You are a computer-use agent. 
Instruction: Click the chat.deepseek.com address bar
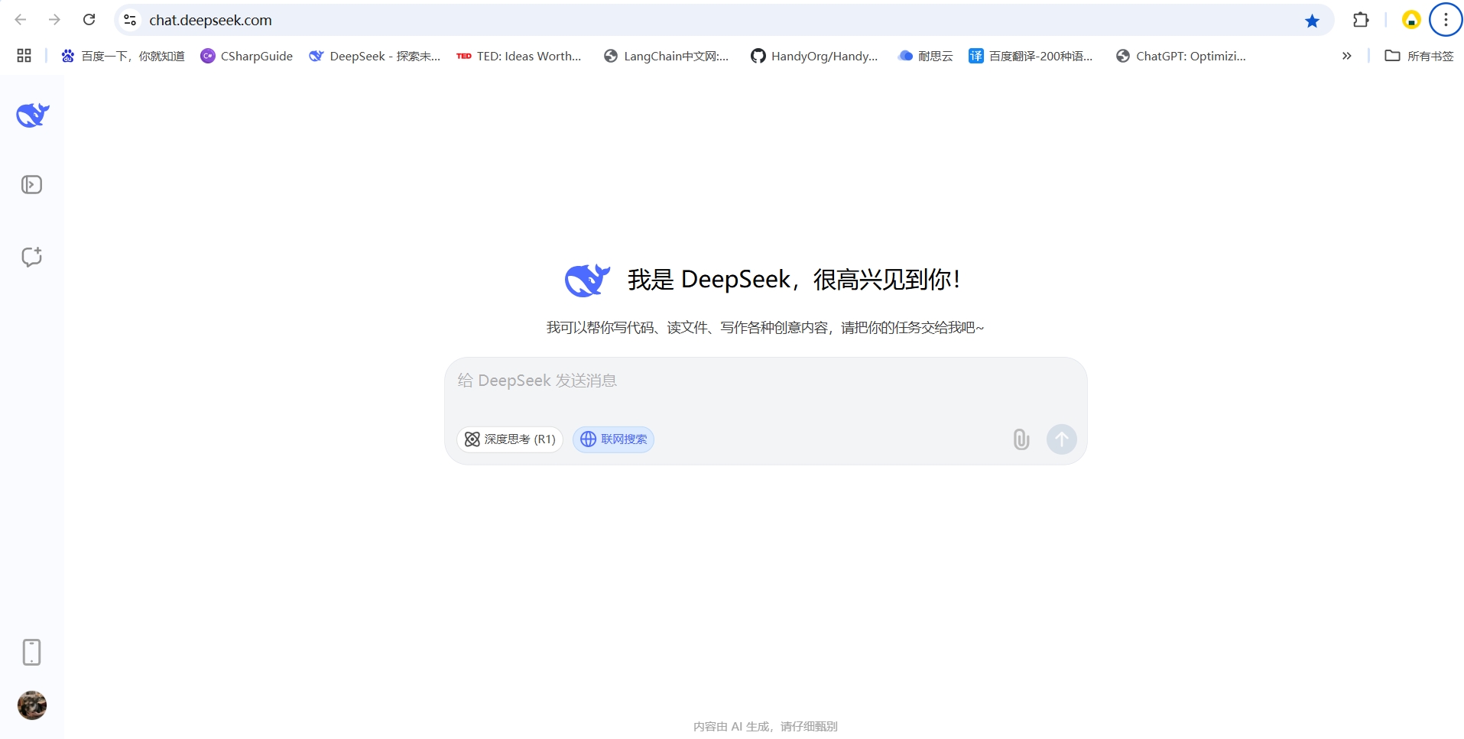[722, 20]
